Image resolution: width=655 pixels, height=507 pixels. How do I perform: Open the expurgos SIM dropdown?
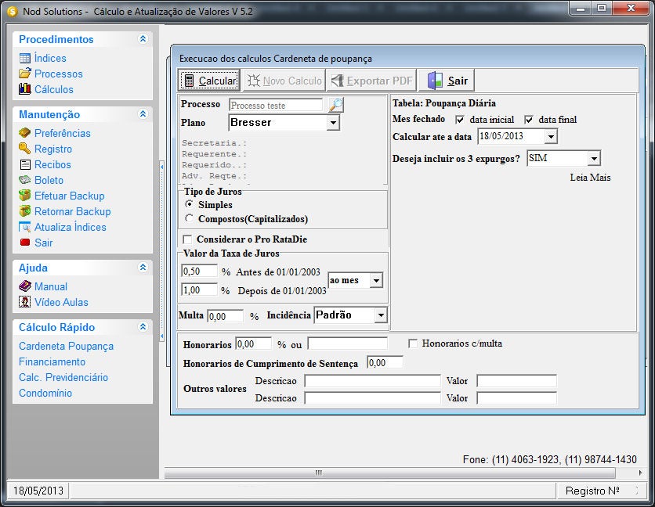point(594,159)
